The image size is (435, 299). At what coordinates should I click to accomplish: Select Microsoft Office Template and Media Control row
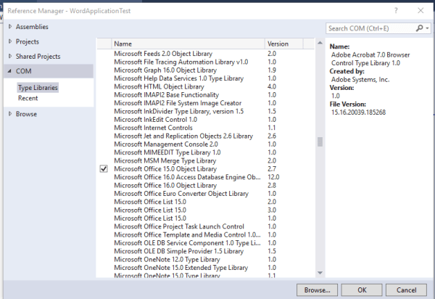coord(206,235)
